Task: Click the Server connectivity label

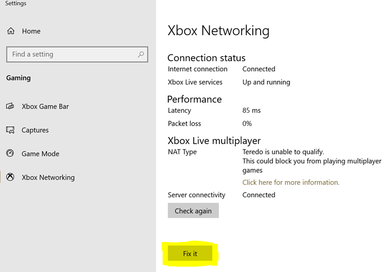Action: pyautogui.click(x=197, y=195)
